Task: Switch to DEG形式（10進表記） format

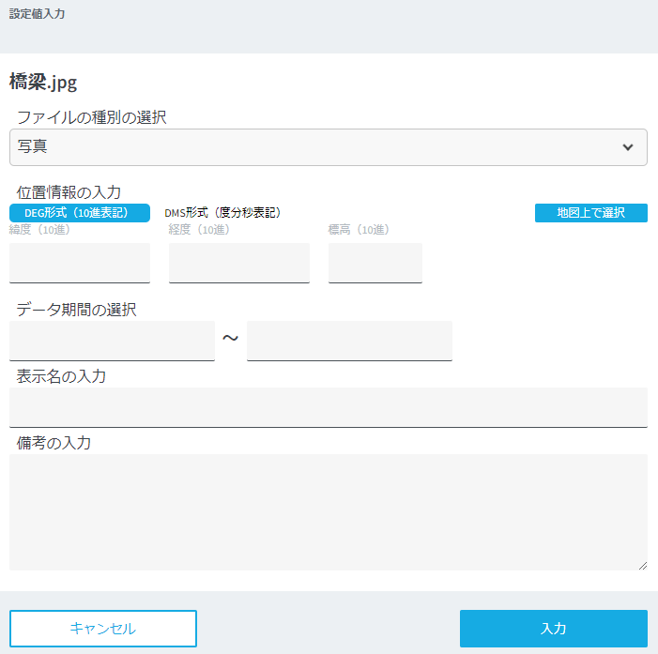Action: pyautogui.click(x=80, y=213)
